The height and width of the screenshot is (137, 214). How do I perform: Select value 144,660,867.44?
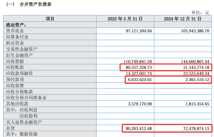click(195, 61)
